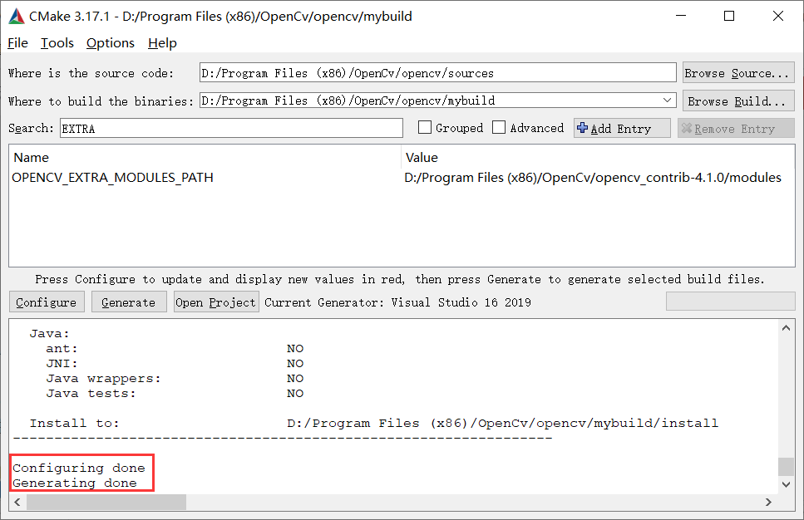Click Browse Build button
This screenshot has height=520, width=804.
tap(737, 100)
